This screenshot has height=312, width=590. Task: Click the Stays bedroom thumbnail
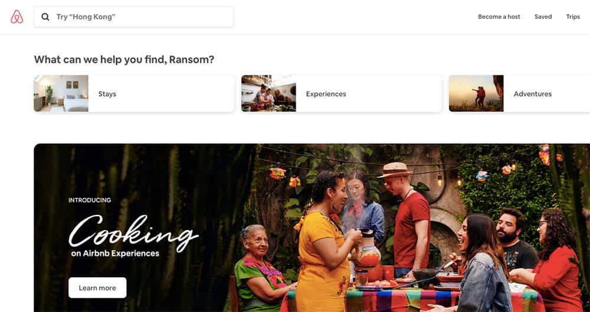(61, 94)
